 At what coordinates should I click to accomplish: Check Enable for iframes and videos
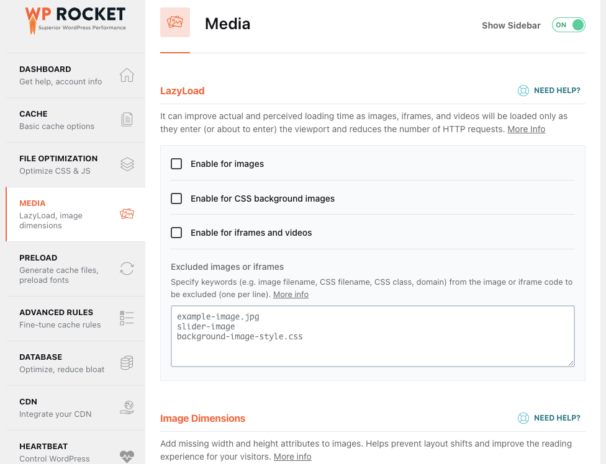coord(176,233)
